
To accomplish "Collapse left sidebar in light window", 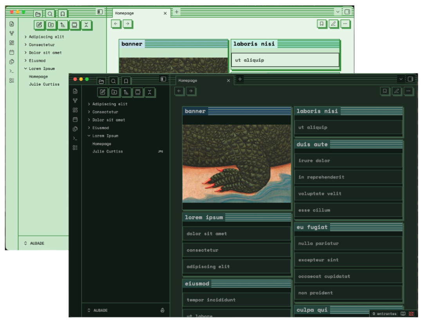I will 100,12.
